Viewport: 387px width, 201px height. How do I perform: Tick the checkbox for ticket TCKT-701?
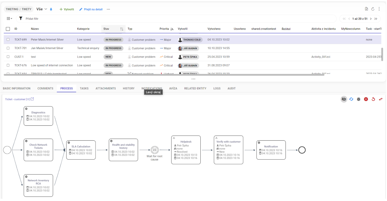pyautogui.click(x=8, y=48)
